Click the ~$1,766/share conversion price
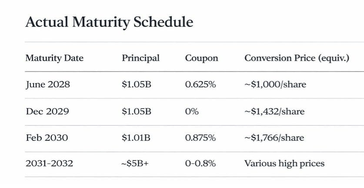364x188 pixels. click(274, 138)
